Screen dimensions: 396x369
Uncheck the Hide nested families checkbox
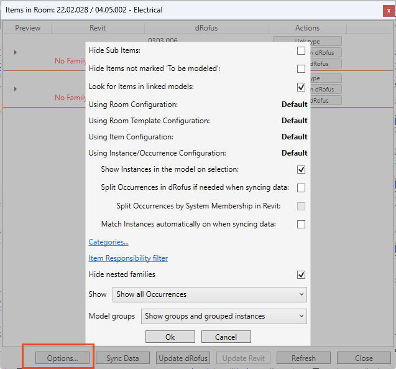point(301,274)
